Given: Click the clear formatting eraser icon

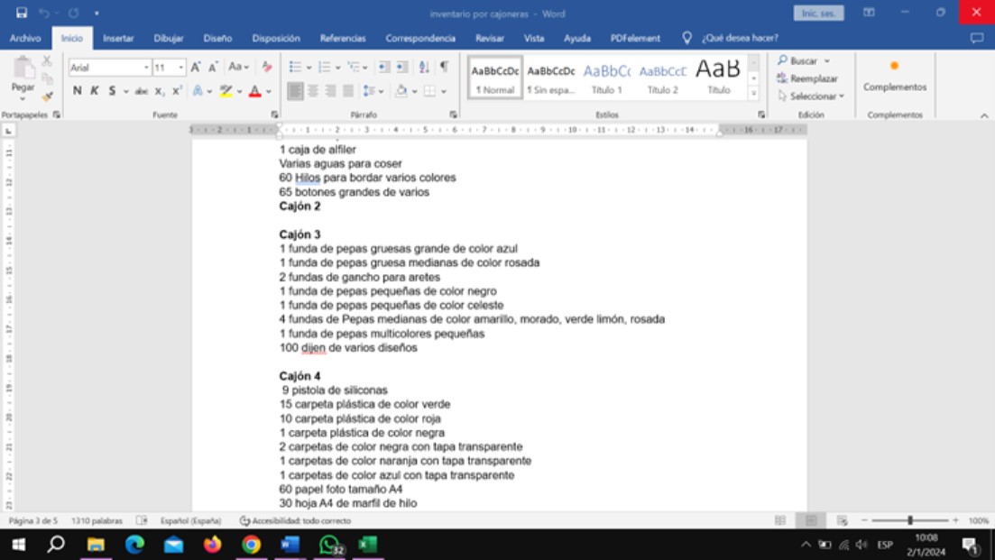Looking at the screenshot, I should [267, 67].
